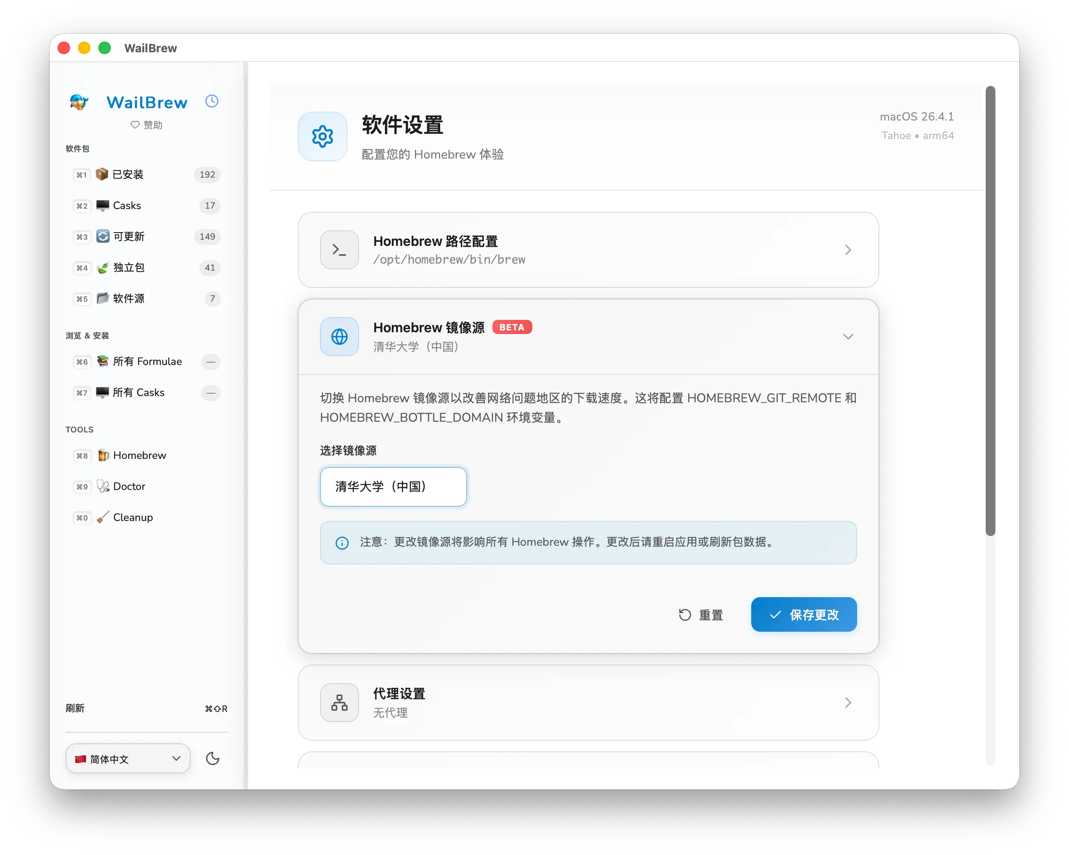Click the folder icon beside 软件源
Viewport: 1069px width, 855px height.
point(102,299)
